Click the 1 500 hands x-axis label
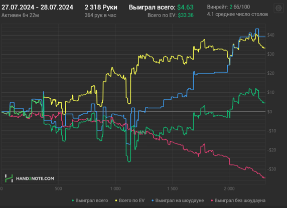Image resolution: width=287 pixels, height=208 pixels. [172, 188]
